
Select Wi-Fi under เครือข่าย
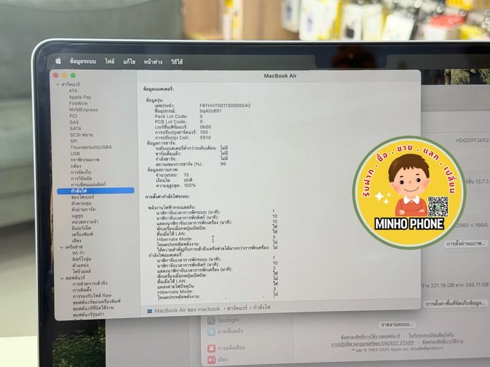click(x=78, y=253)
